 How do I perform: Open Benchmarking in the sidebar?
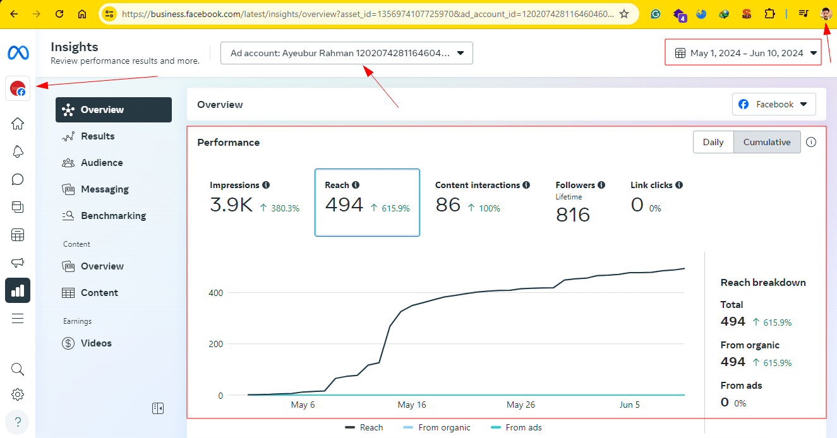[114, 216]
